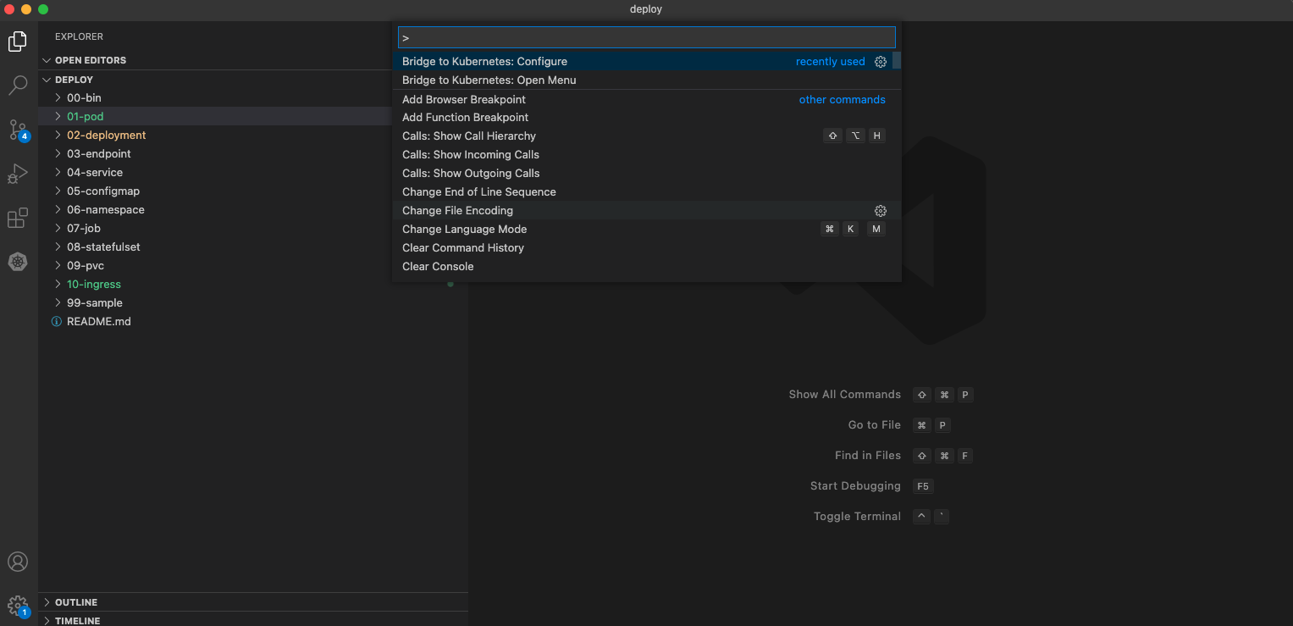Choose Clear Command History command

[x=462, y=247]
